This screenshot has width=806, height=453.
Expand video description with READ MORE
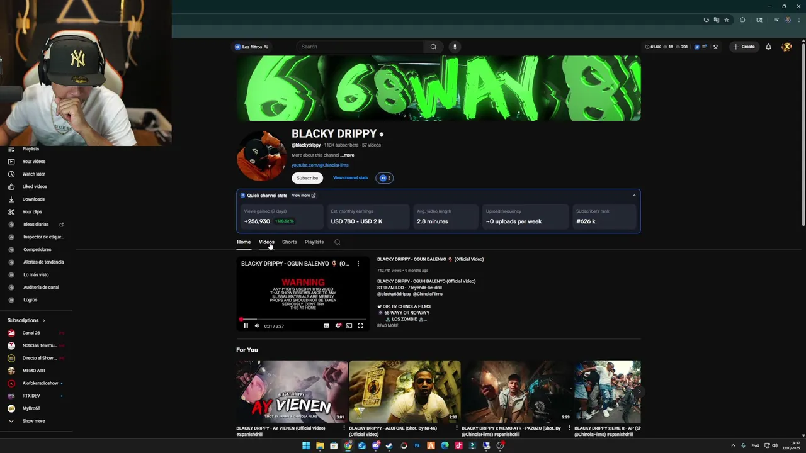(x=388, y=326)
